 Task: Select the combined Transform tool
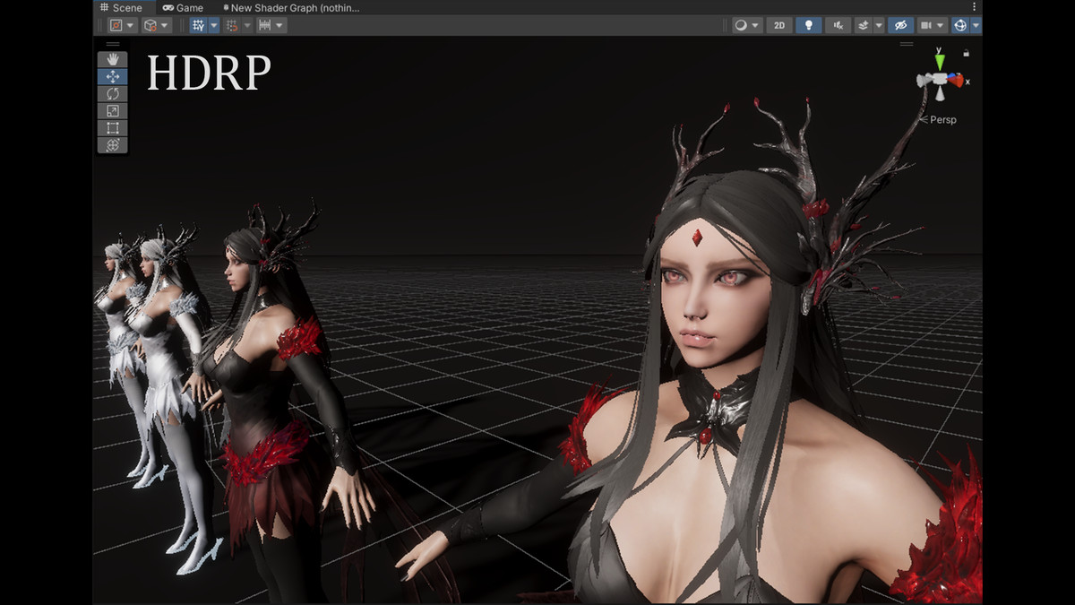tap(113, 144)
